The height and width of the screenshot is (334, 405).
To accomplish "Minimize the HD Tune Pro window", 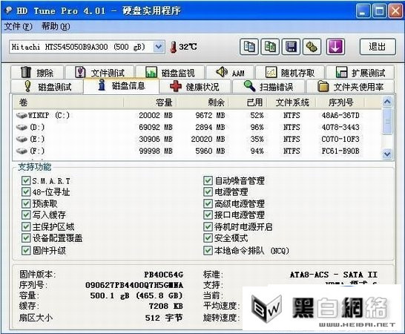I will pyautogui.click(x=363, y=11).
